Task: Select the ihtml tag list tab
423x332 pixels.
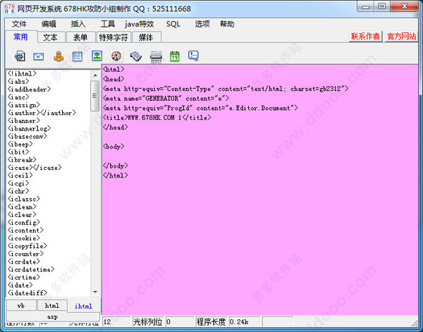Action: pos(84,306)
